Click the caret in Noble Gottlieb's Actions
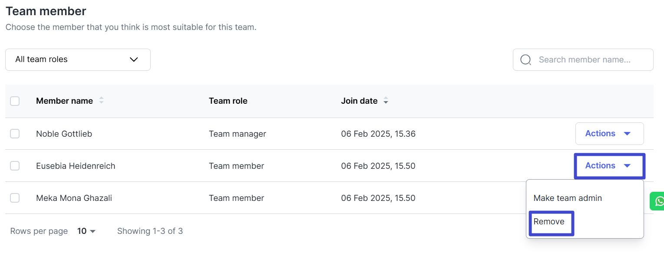The height and width of the screenshot is (256, 664). pos(627,134)
